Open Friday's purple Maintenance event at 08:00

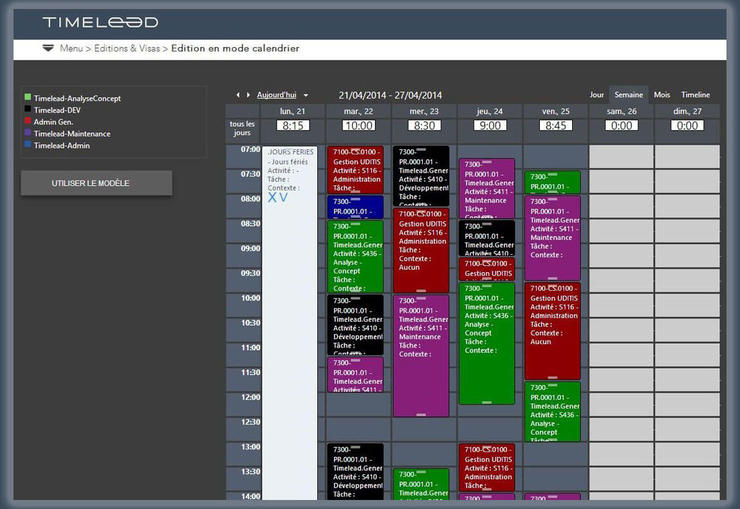pyautogui.click(x=552, y=238)
